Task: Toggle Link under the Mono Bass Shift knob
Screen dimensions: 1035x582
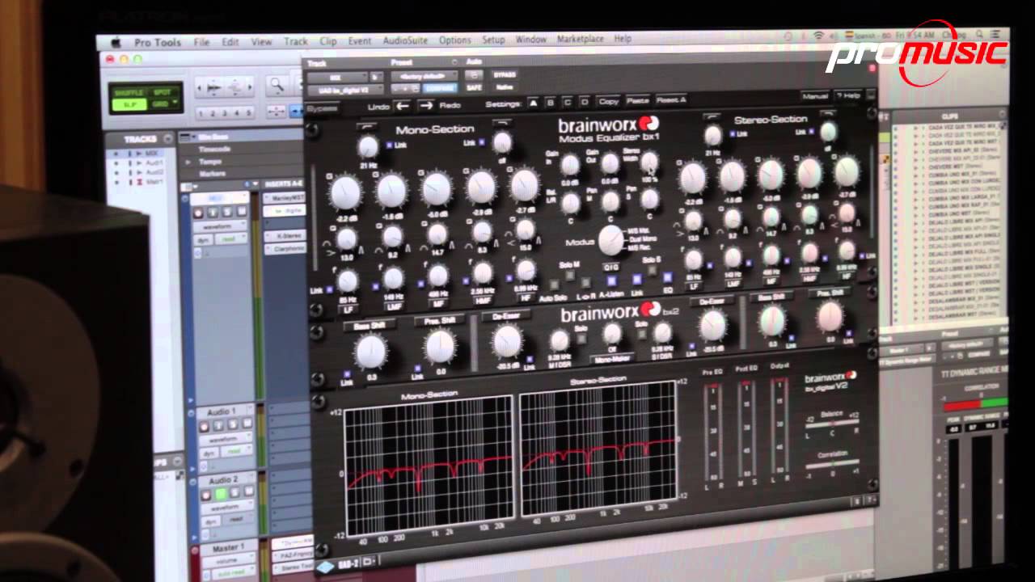Action: (348, 373)
